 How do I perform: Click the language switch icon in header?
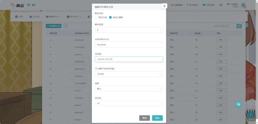pyautogui.click(x=34, y=5)
